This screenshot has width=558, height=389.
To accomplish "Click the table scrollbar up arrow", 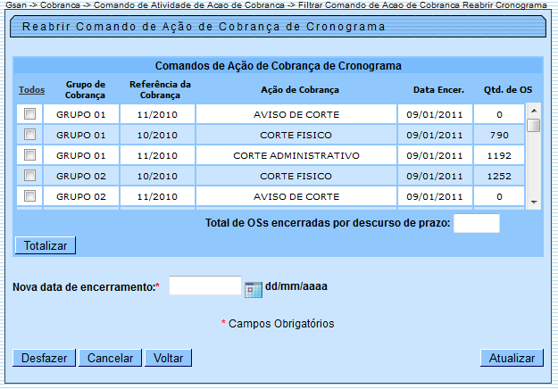I will (533, 111).
